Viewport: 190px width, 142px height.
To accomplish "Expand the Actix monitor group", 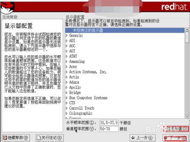I will coord(67,77).
